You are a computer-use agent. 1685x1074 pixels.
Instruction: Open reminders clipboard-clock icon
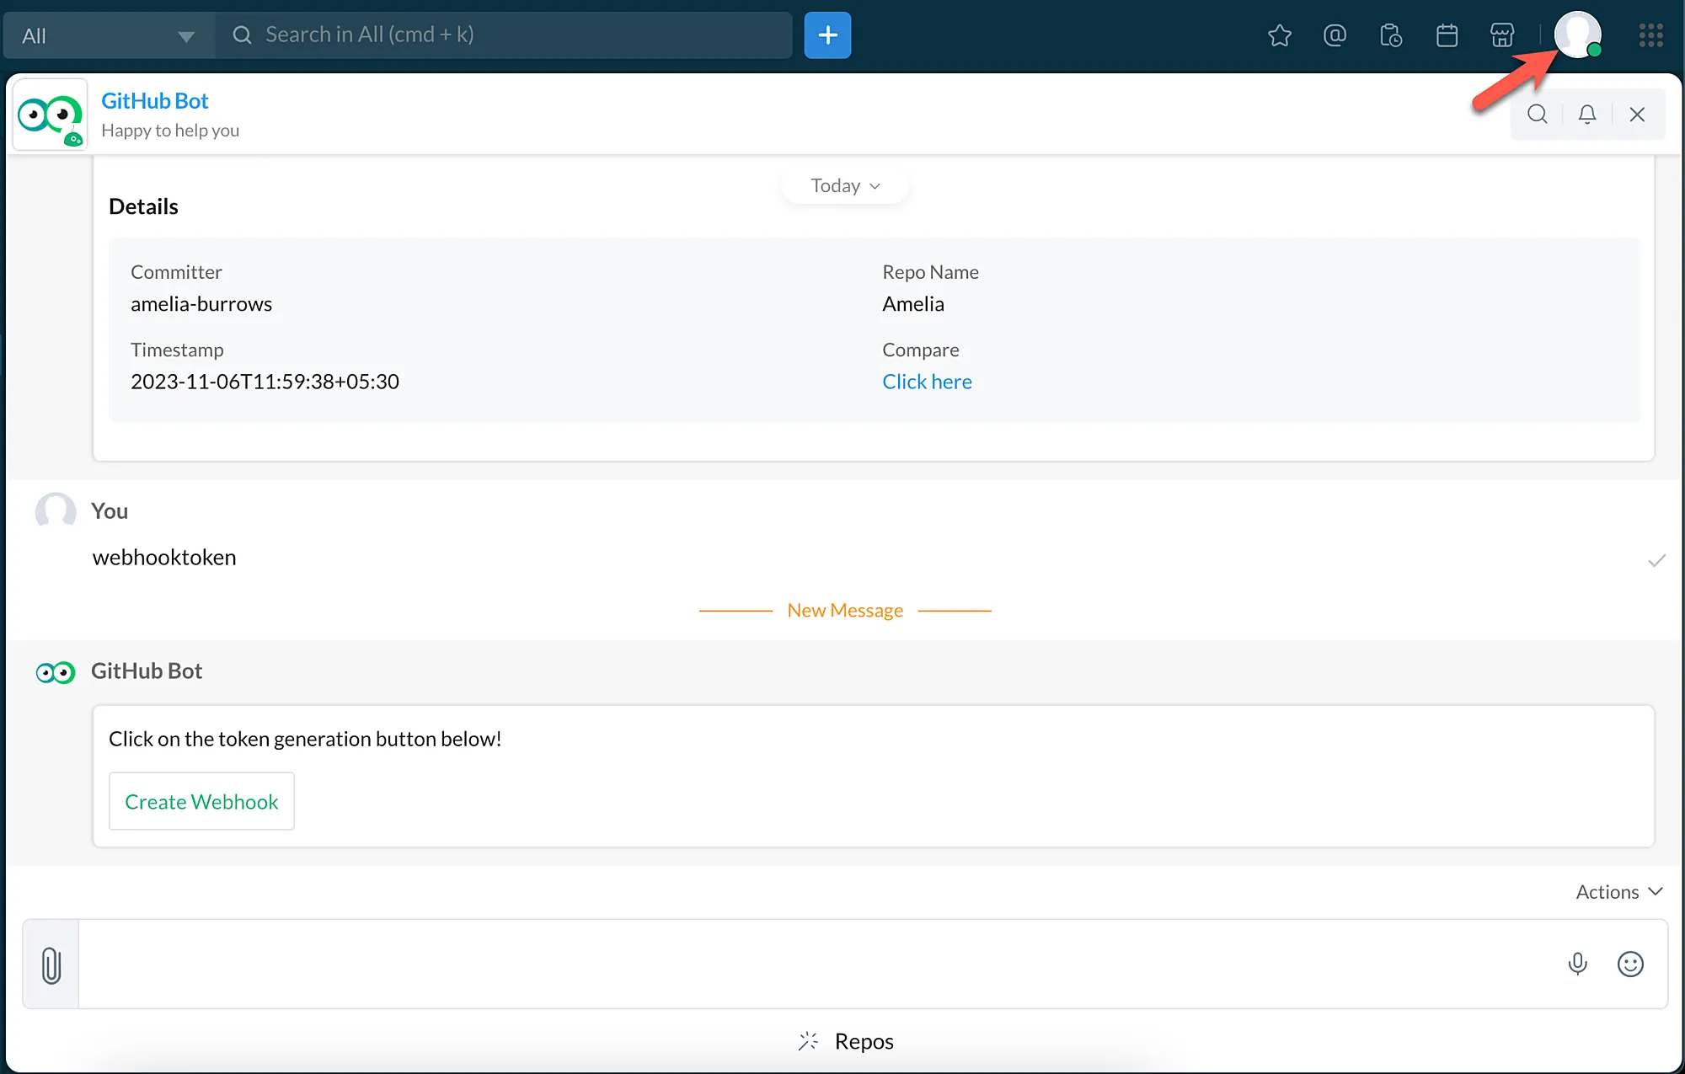1391,35
